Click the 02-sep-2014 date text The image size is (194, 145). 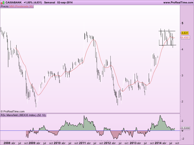65,2
